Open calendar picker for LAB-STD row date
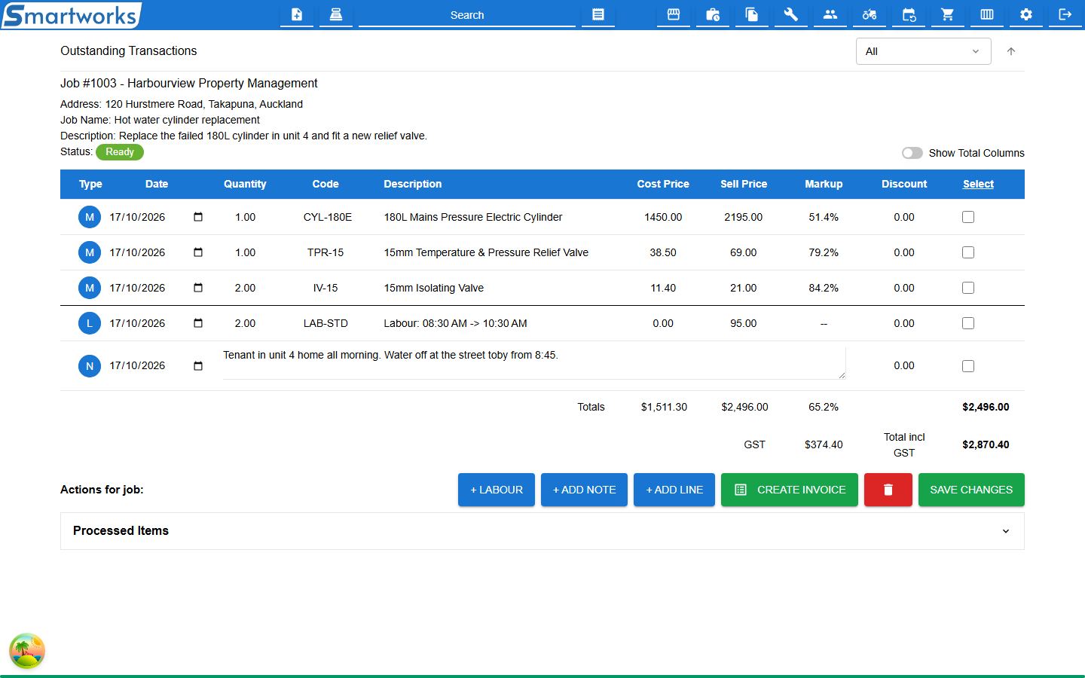1085x678 pixels. click(198, 323)
